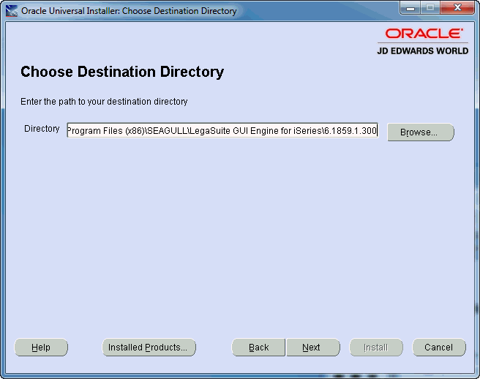Click the Oracle JD Edwards World logo
The image size is (480, 379).
(x=423, y=42)
